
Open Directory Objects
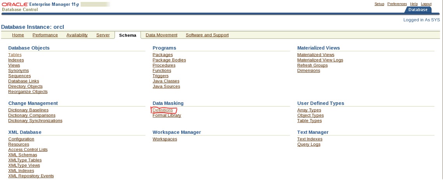25,86
